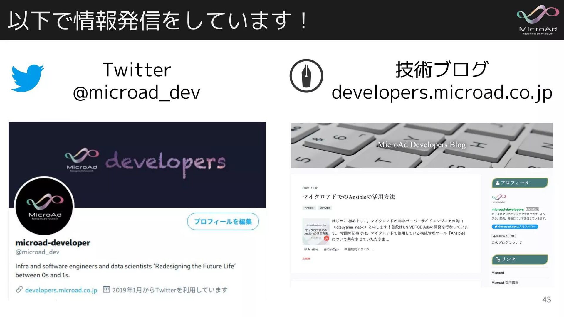Click the MicroAd logo in header
Screen dimensions: 564x317
pyautogui.click(x=538, y=20)
